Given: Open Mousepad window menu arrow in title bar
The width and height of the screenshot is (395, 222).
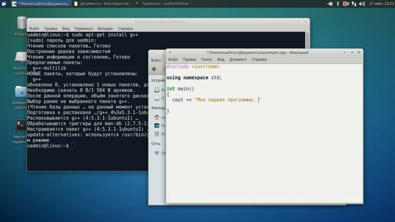Looking at the screenshot, I should 170,52.
